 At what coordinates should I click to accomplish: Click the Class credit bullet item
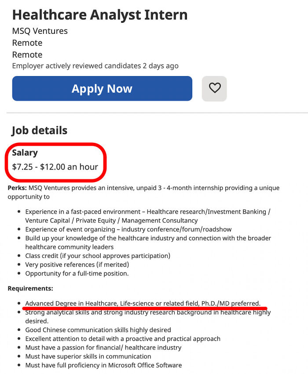coord(98,256)
